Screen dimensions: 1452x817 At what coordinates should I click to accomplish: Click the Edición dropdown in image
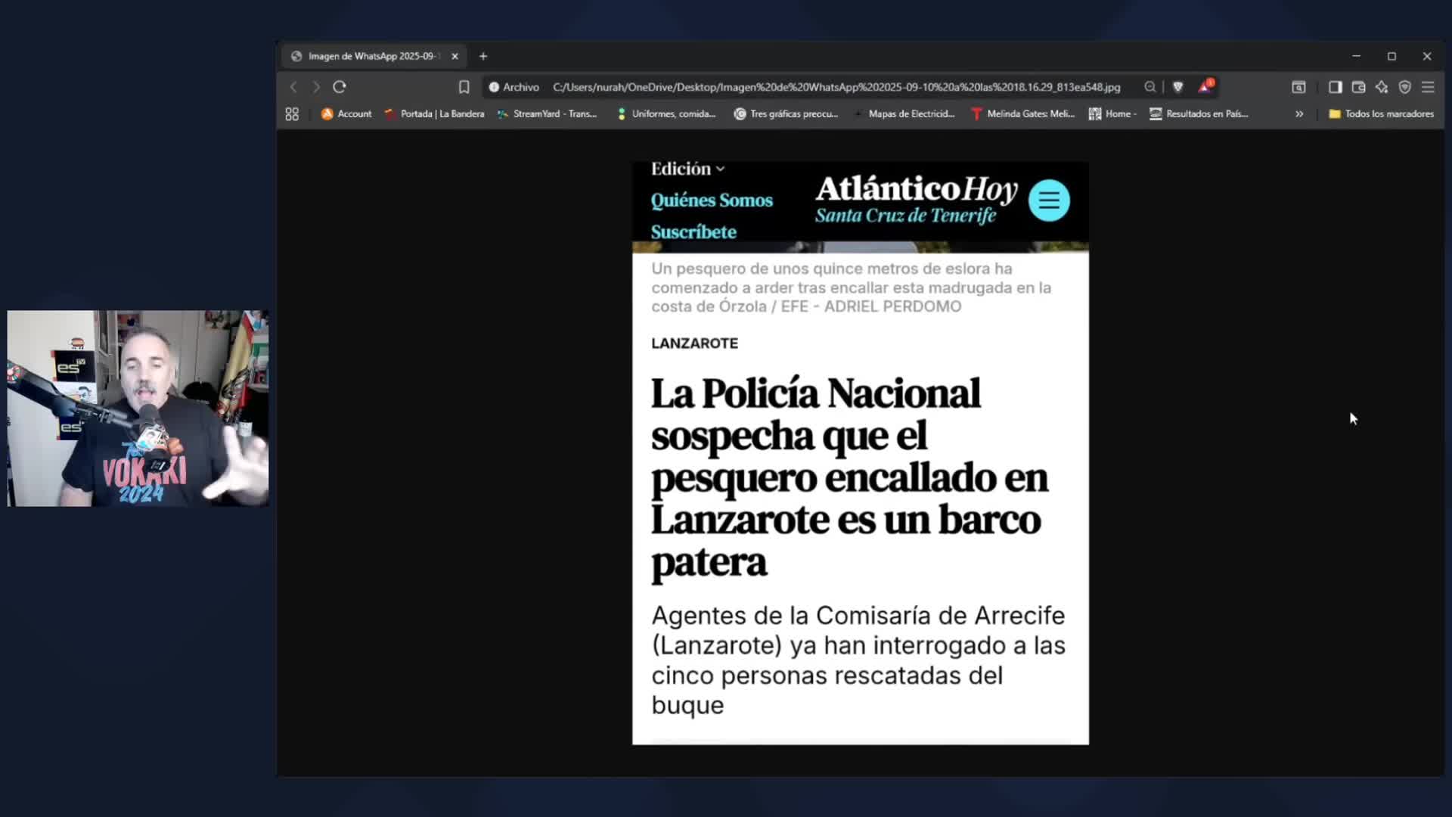(687, 169)
